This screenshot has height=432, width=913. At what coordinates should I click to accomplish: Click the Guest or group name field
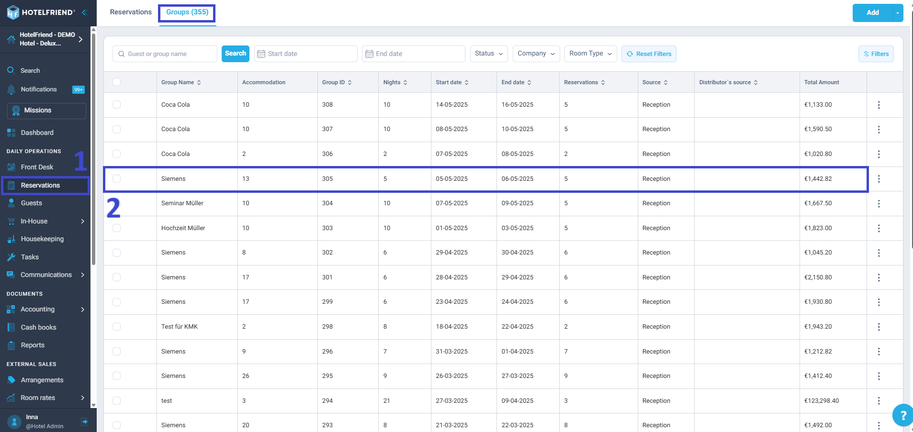coord(165,54)
